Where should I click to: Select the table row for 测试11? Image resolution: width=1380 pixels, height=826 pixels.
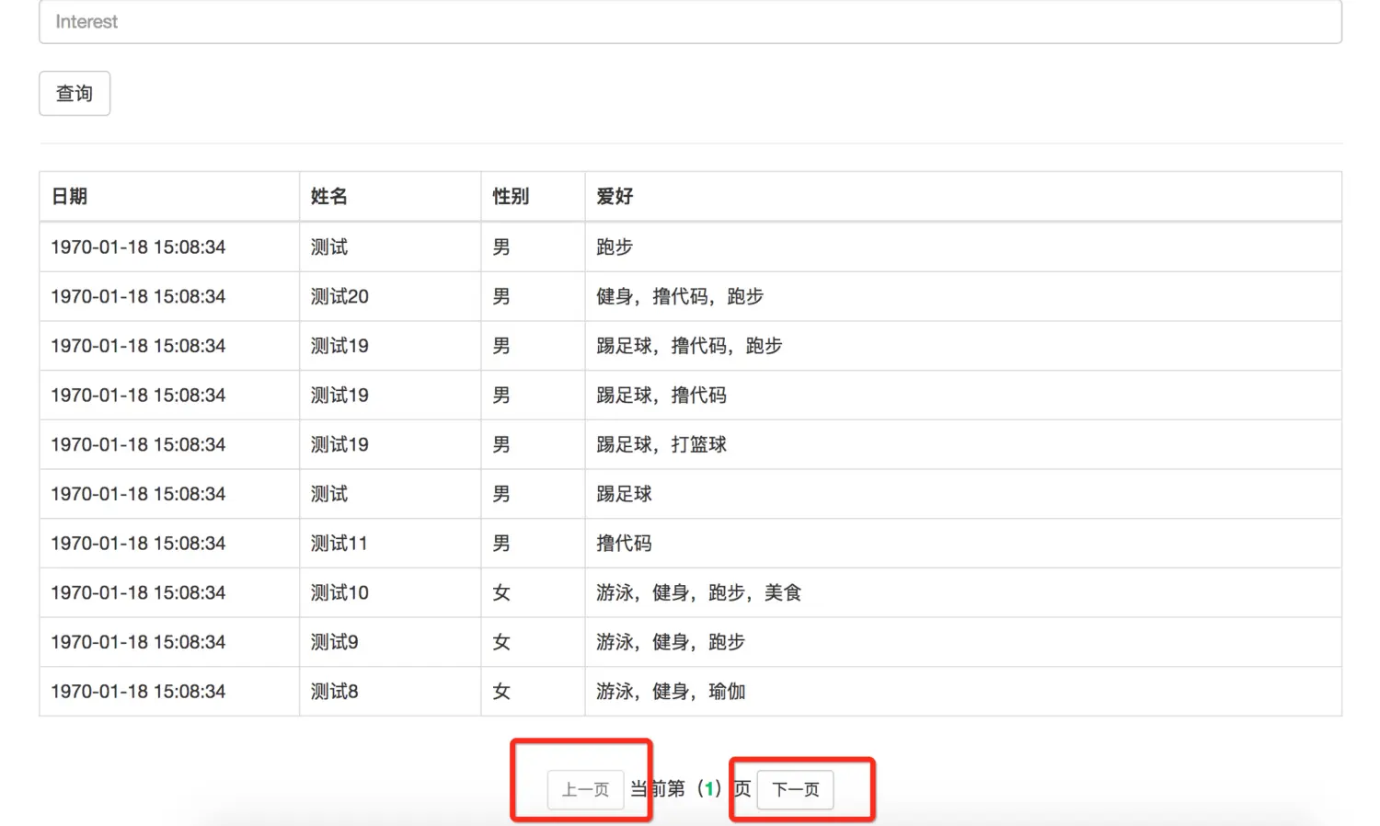click(690, 543)
